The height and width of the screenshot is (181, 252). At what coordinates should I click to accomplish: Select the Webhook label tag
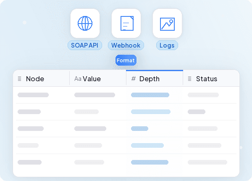coord(126,45)
